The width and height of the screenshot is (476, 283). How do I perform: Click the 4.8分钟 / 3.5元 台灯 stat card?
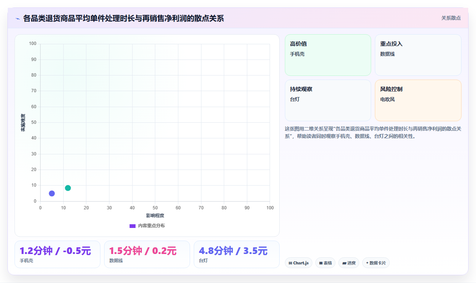(237, 254)
